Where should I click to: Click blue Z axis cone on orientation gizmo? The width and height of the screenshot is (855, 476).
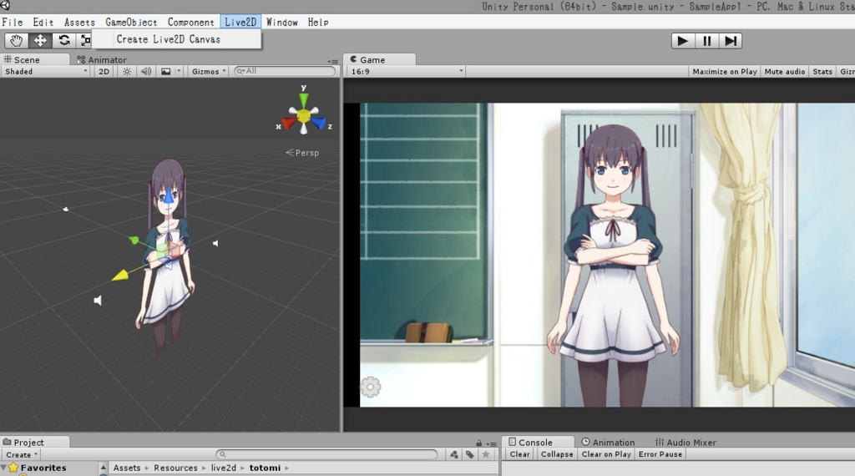pos(319,124)
